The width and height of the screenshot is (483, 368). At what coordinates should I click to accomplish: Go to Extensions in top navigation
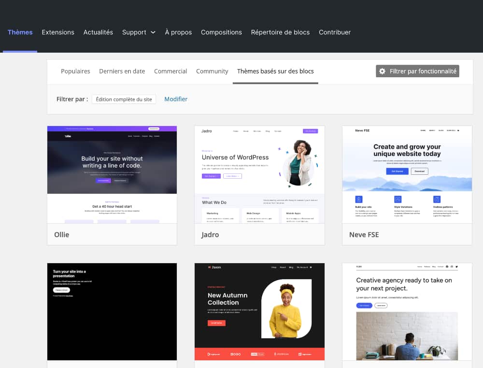click(58, 32)
